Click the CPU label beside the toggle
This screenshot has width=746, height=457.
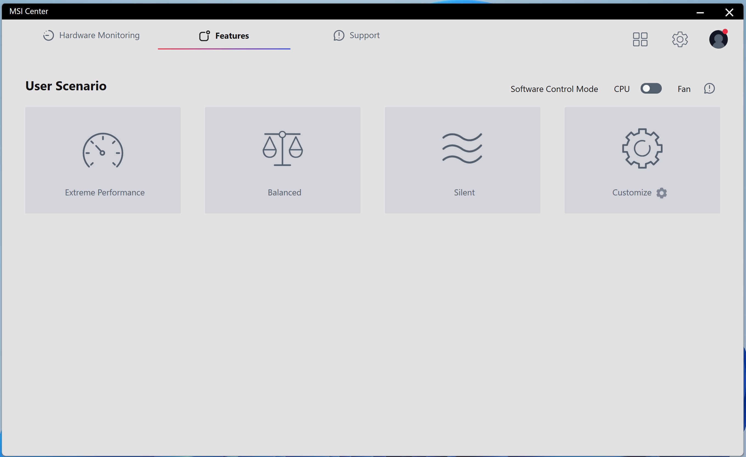[621, 89]
